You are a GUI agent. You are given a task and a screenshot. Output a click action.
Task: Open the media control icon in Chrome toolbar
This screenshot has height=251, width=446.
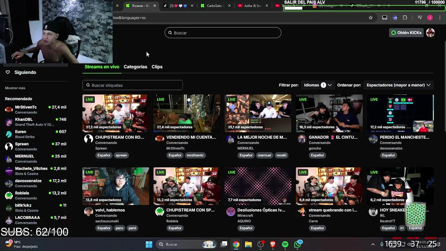420,17
